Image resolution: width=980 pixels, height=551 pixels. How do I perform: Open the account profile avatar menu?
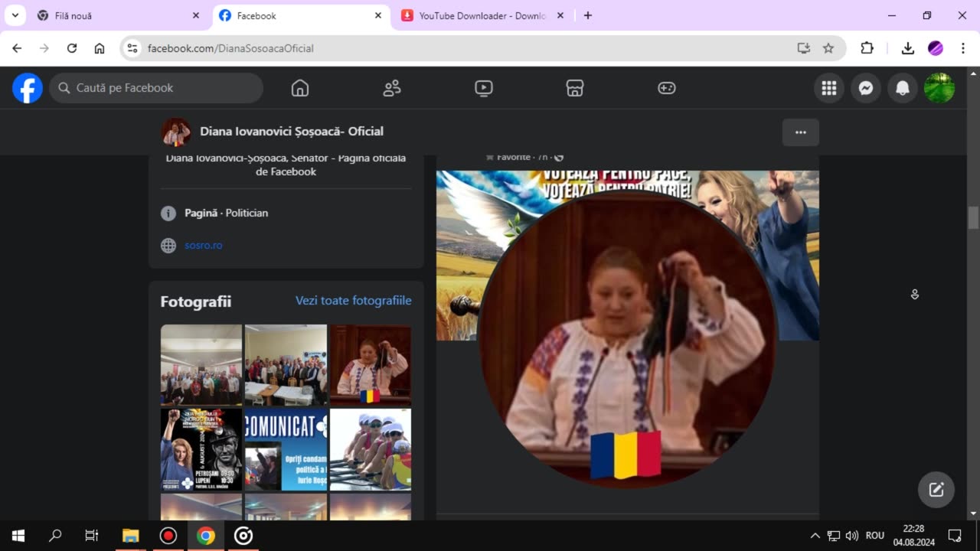939,88
